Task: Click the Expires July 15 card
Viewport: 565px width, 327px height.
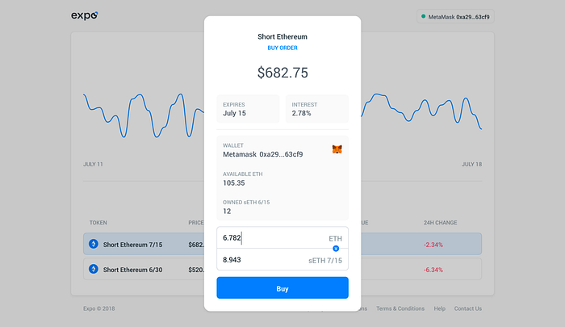Action: coord(248,109)
